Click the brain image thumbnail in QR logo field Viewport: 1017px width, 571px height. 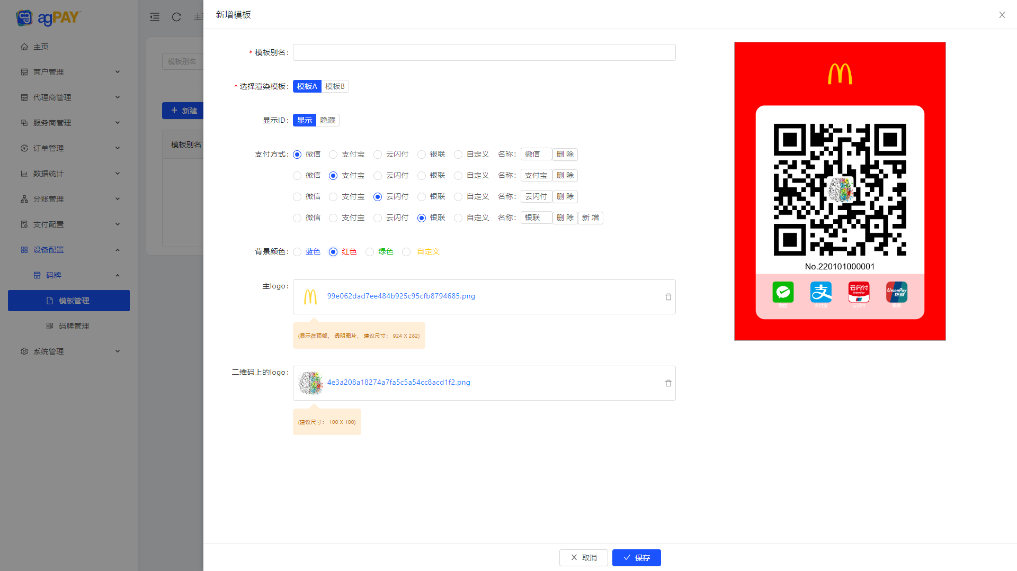click(311, 383)
